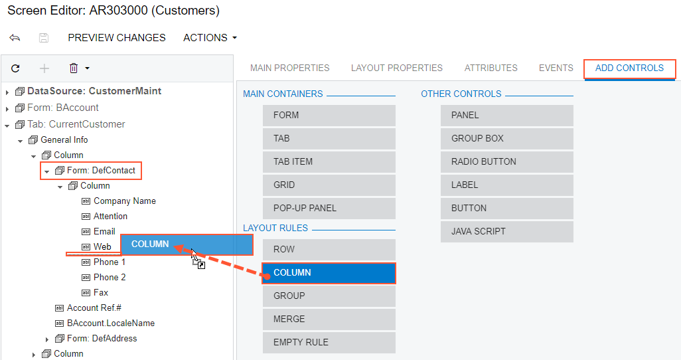Open the delete icon dropdown arrow
This screenshot has width=681, height=360.
87,68
